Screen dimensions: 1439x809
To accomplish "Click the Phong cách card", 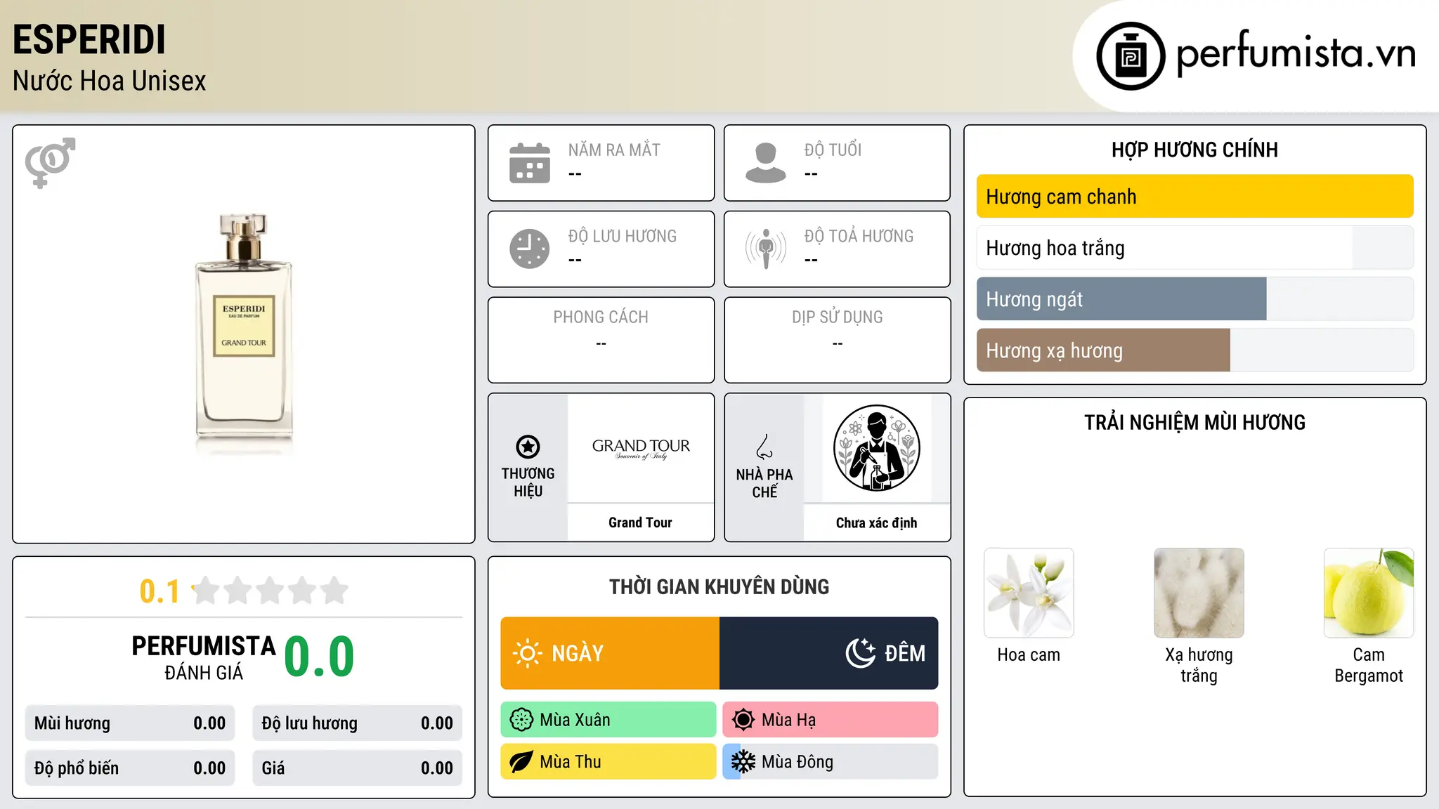I will coord(601,340).
